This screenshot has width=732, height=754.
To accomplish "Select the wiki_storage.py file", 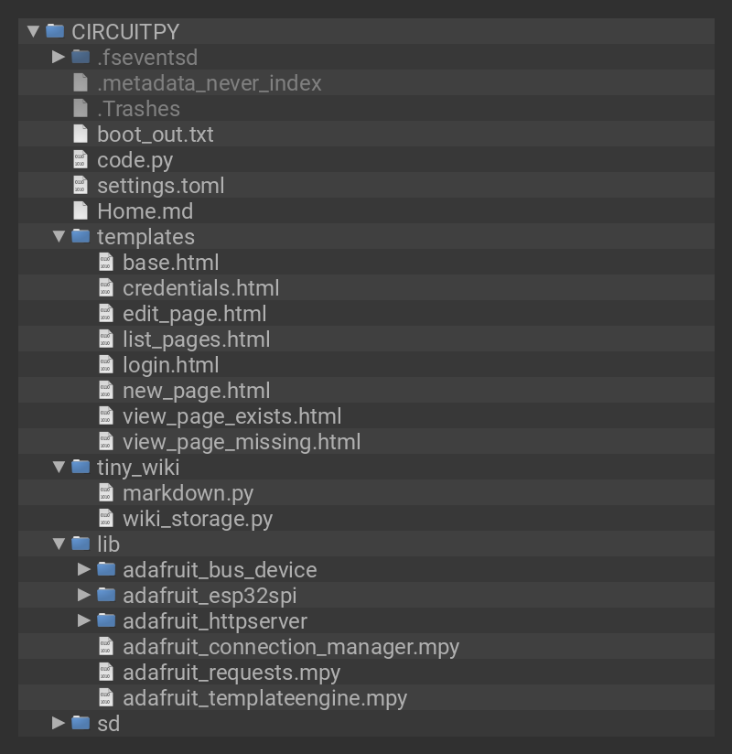I will tap(198, 519).
